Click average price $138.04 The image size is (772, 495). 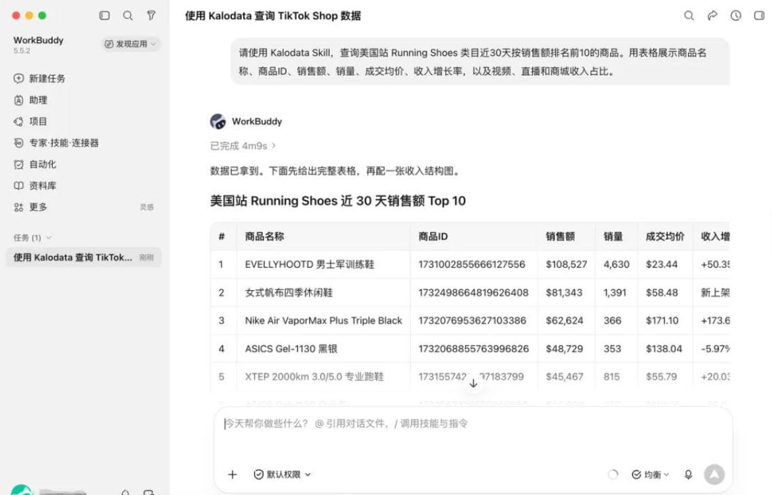coord(664,349)
